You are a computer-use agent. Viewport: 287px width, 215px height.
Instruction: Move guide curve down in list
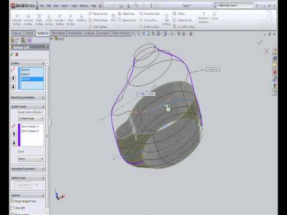[14, 143]
